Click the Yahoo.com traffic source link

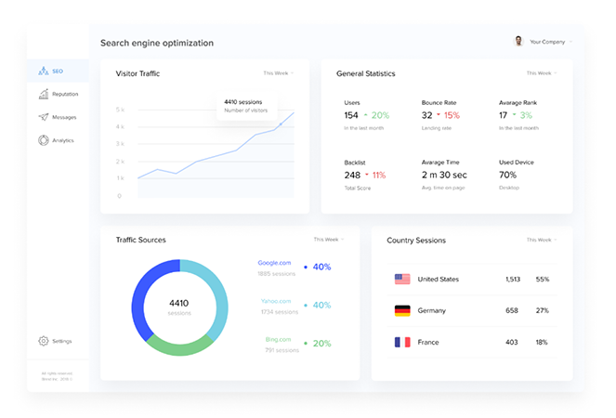tap(275, 301)
